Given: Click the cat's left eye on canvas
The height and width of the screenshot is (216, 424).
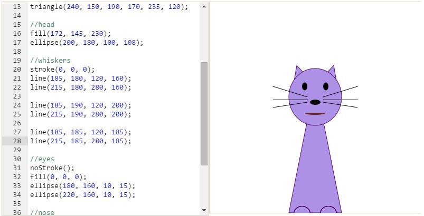Looking at the screenshot, I should 305,86.
